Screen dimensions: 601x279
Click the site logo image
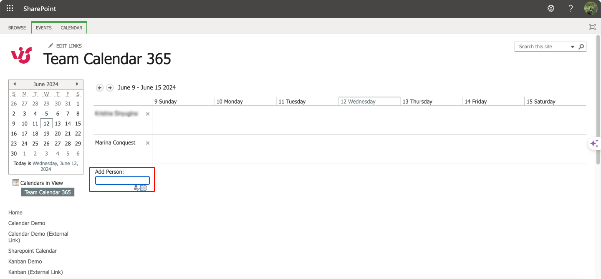(21, 55)
